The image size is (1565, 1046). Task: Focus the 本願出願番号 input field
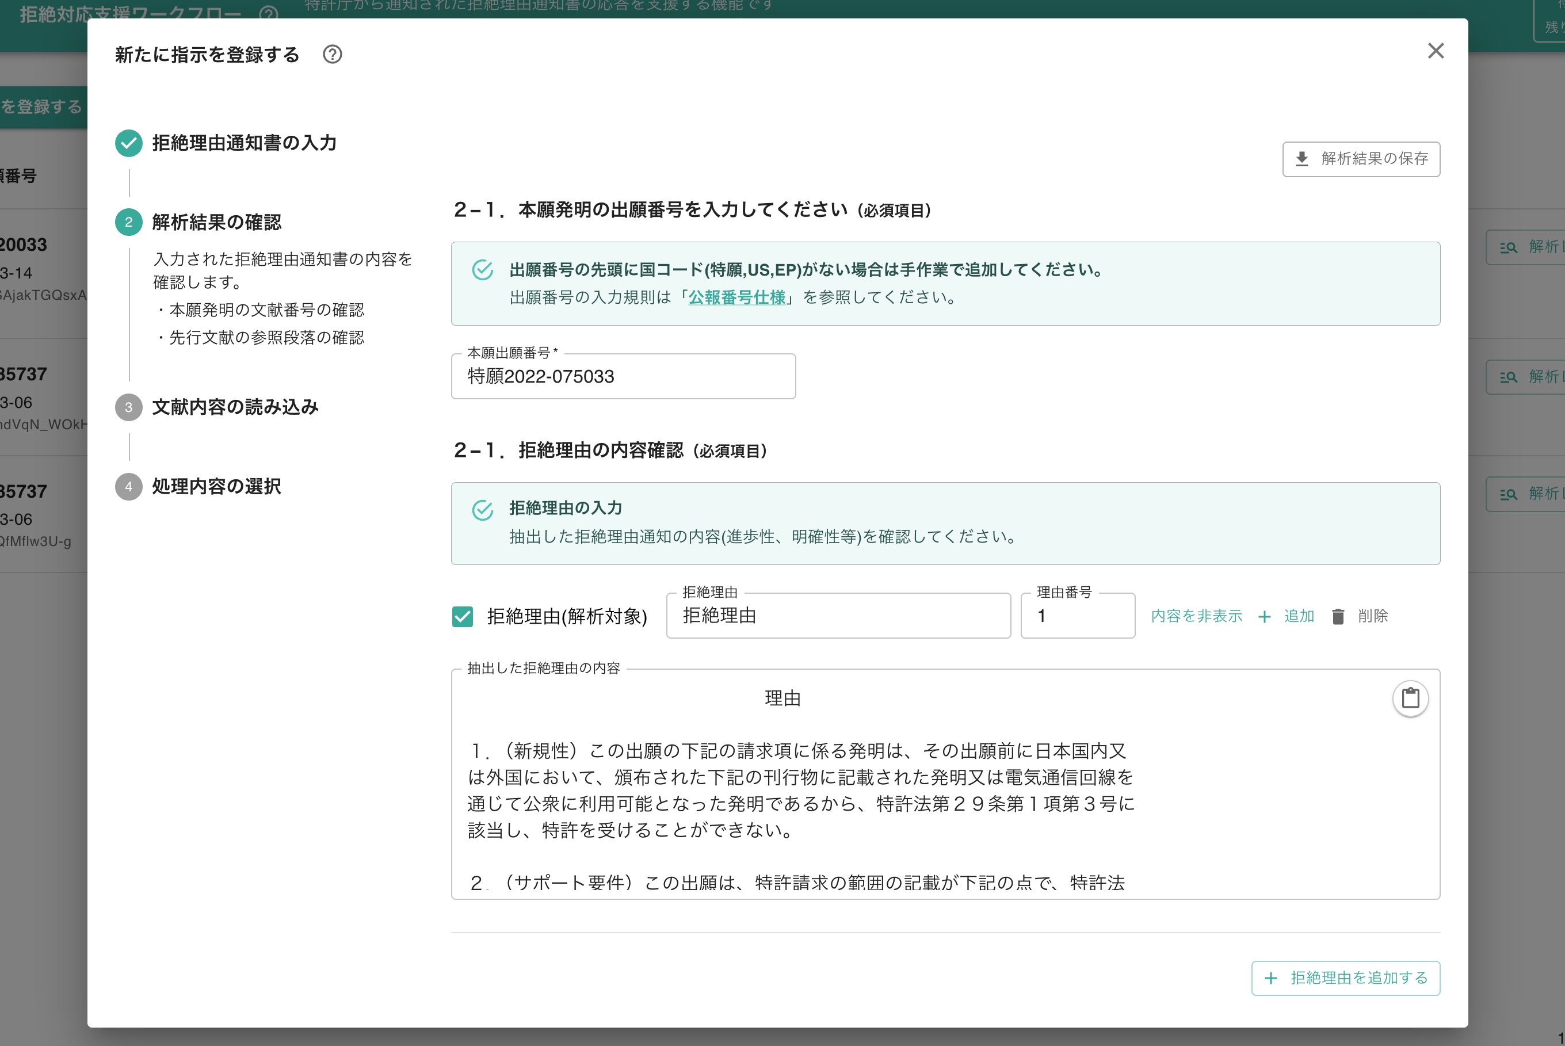[623, 376]
